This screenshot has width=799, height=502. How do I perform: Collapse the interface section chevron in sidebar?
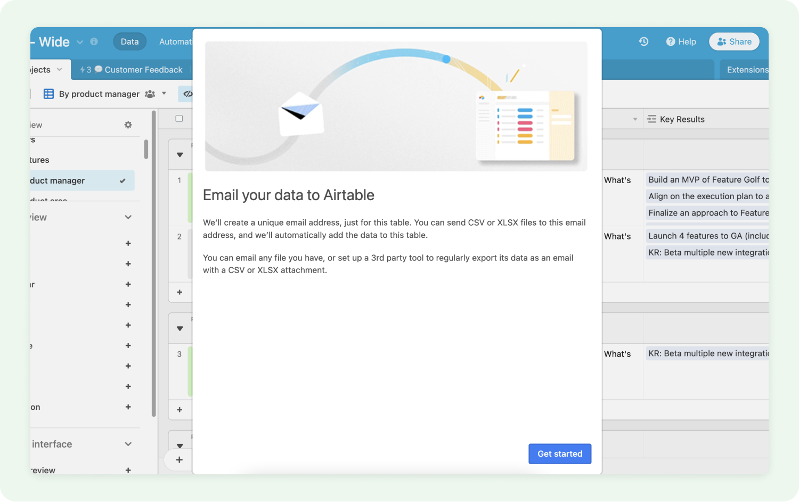(x=128, y=444)
